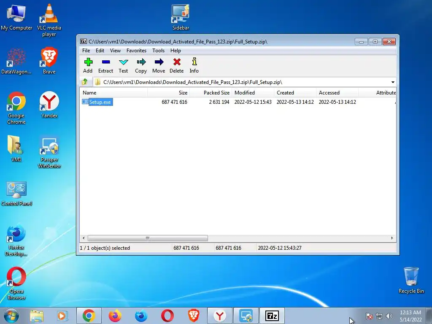Launch Chrome from the taskbar

(89, 316)
